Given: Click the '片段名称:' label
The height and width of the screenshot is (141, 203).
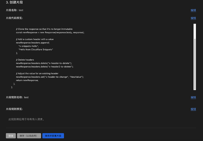Looking at the screenshot, I should coord(12,10).
